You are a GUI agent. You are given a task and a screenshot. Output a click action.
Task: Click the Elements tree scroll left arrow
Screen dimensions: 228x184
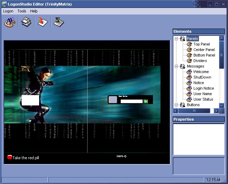175,111
